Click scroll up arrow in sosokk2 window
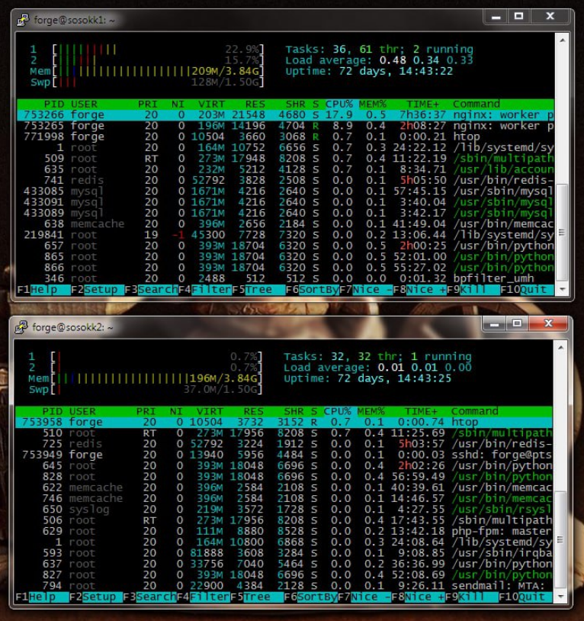584x621 pixels. point(560,347)
